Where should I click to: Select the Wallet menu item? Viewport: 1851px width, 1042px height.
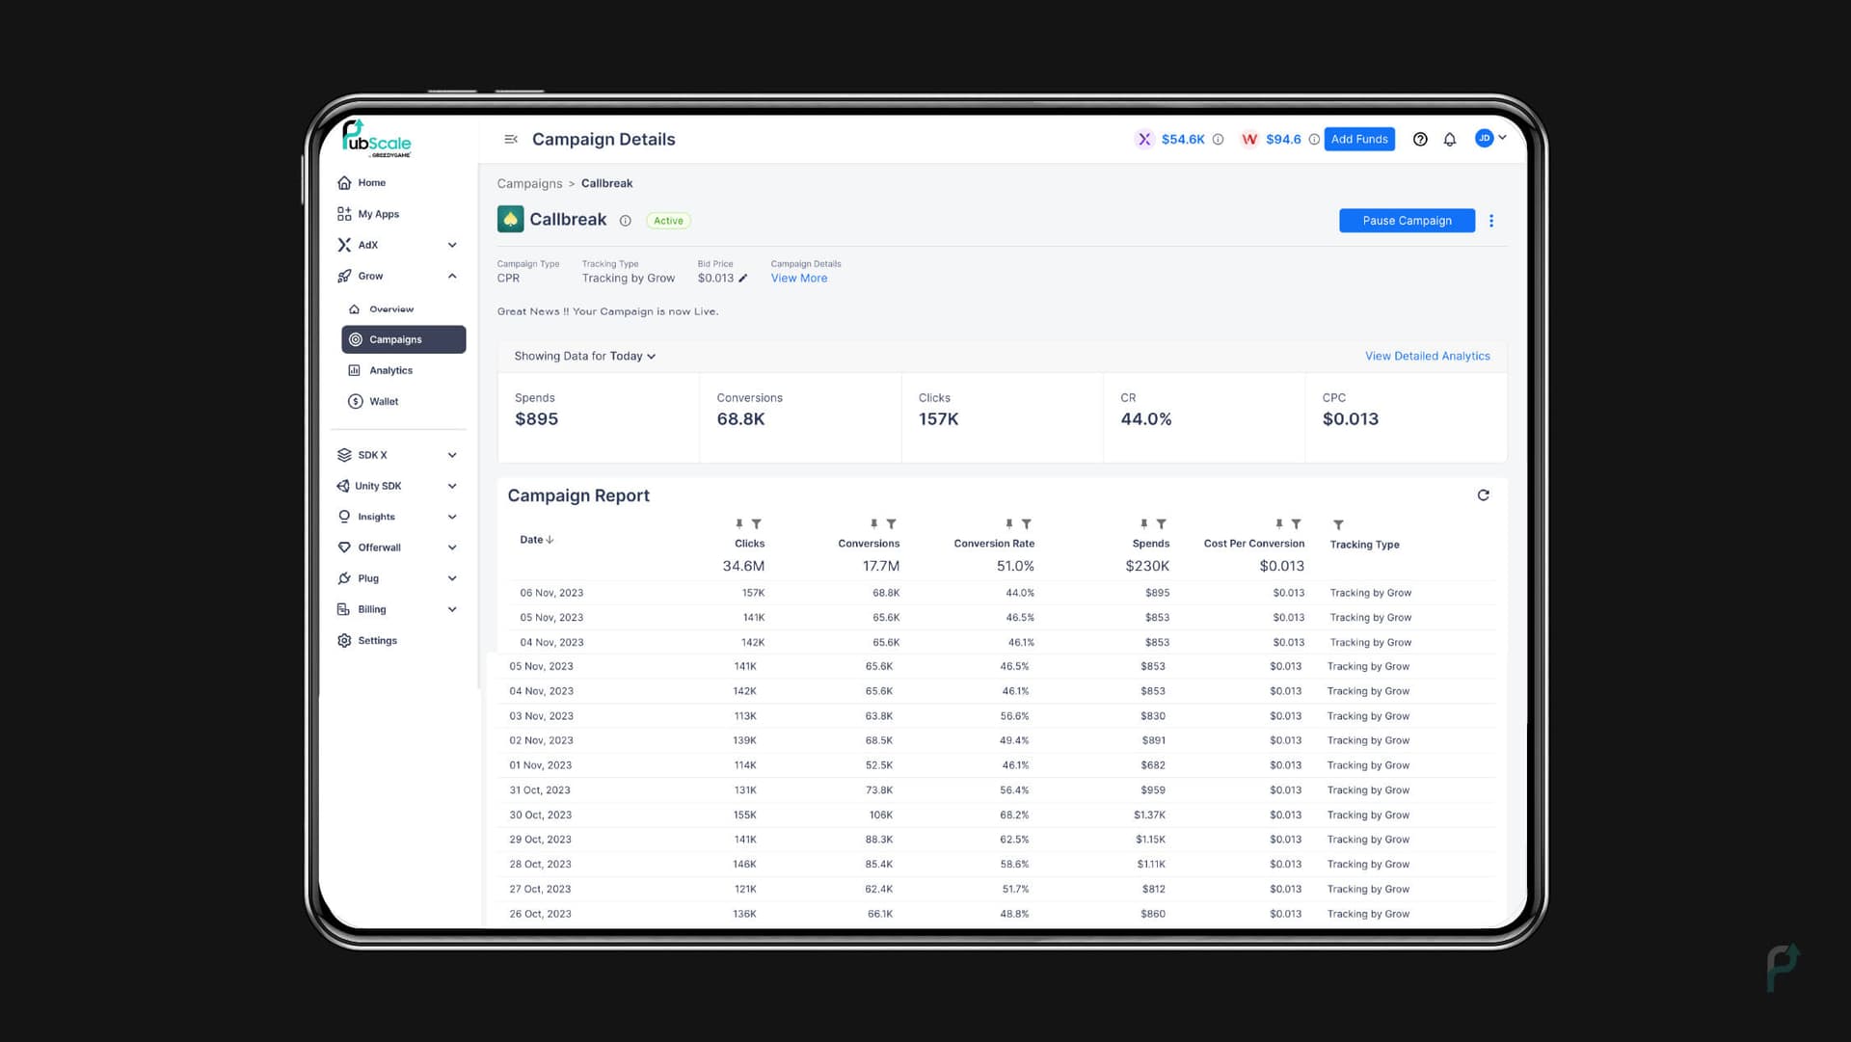(384, 400)
